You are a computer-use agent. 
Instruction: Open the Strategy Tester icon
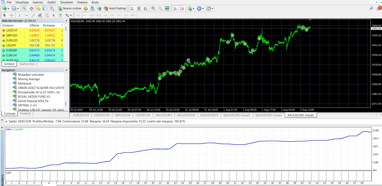click(x=52, y=9)
